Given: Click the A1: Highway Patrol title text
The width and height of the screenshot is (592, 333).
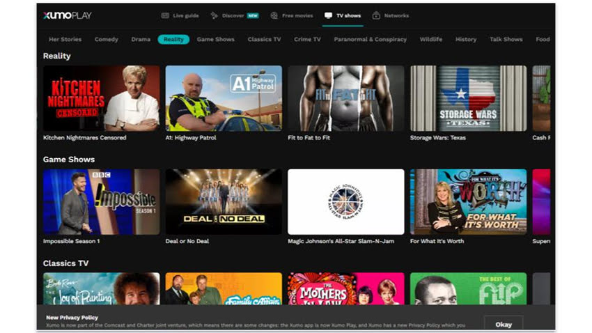Looking at the screenshot, I should click(x=191, y=138).
